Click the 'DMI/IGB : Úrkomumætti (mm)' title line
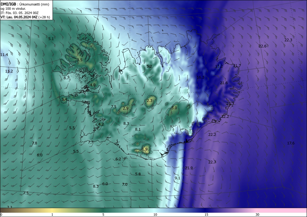 click(25, 4)
